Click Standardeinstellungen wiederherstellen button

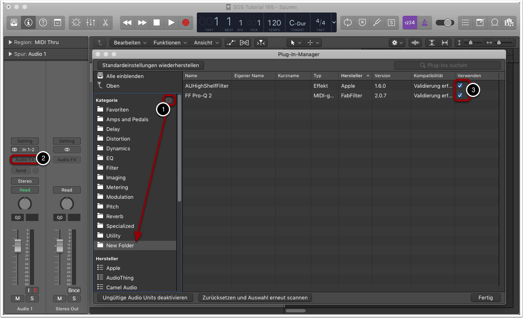click(x=151, y=65)
